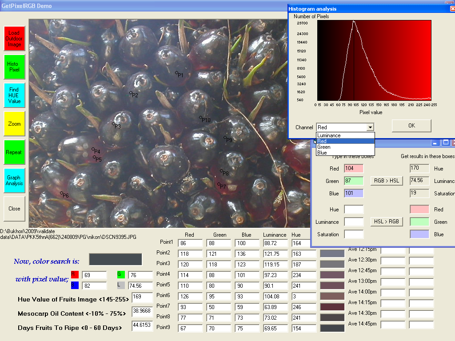Viewport: 455px width, 341px height.
Task: Click the red Load Outdoor Image button
Action: [x=14, y=39]
